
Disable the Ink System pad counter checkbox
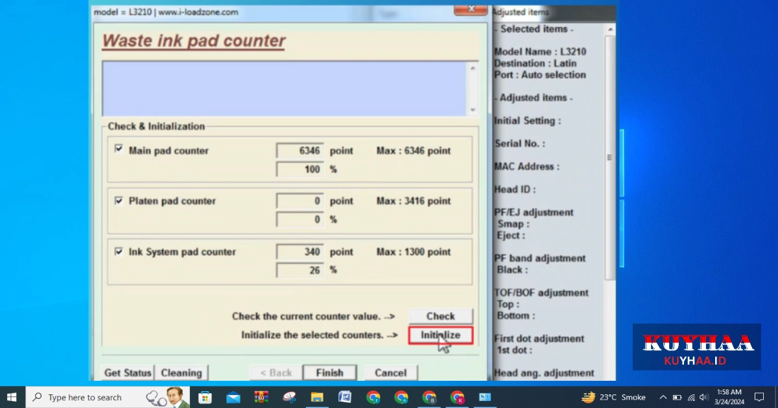click(119, 251)
